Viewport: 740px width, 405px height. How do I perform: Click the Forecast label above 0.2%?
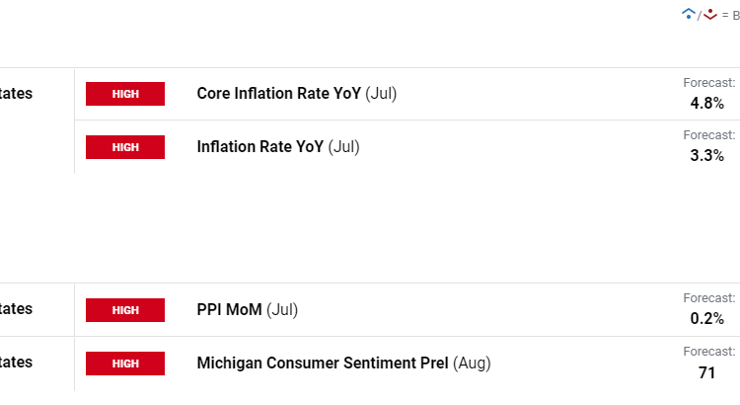tap(709, 298)
